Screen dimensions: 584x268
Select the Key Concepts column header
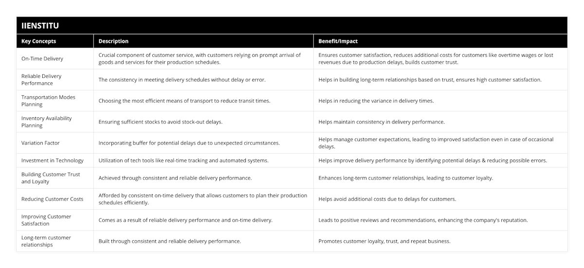tap(55, 41)
